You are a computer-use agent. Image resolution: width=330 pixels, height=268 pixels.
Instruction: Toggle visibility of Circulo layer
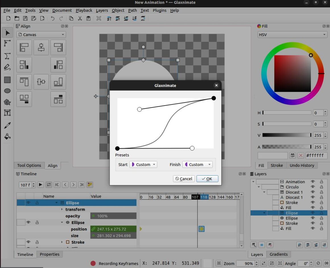point(313,187)
